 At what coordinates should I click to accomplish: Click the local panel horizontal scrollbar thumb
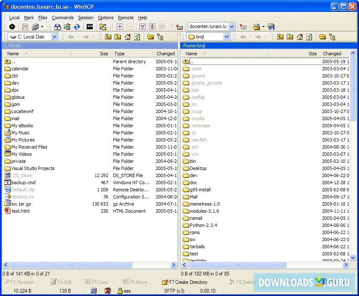[71, 265]
